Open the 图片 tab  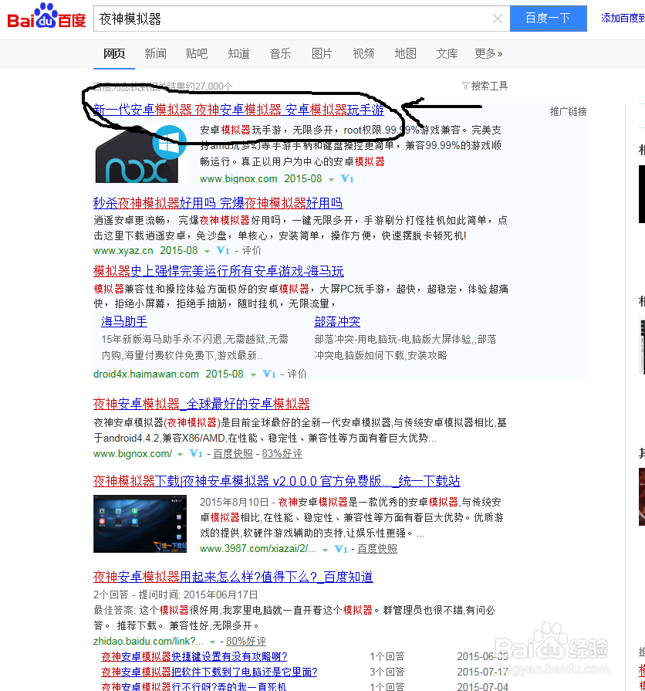tap(322, 54)
